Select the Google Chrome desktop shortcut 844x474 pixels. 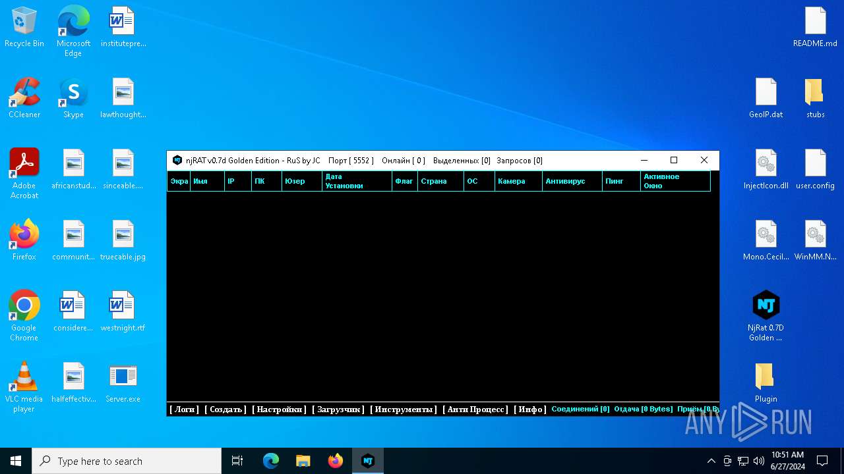click(24, 316)
